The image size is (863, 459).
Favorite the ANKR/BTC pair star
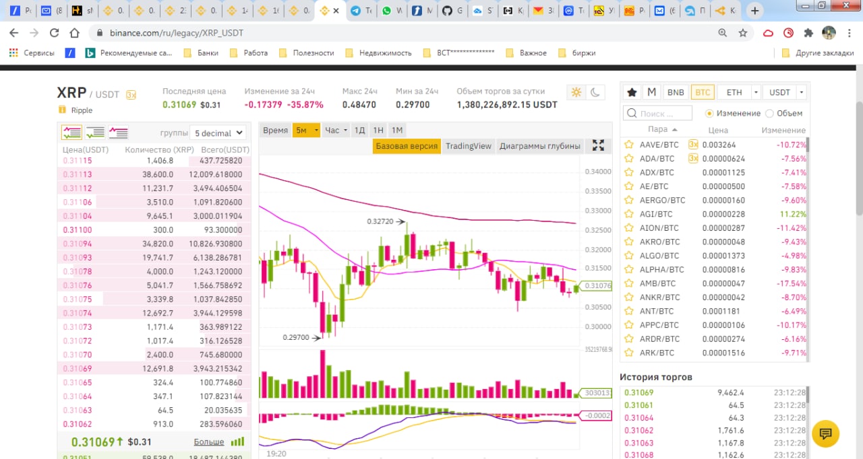[x=629, y=297]
